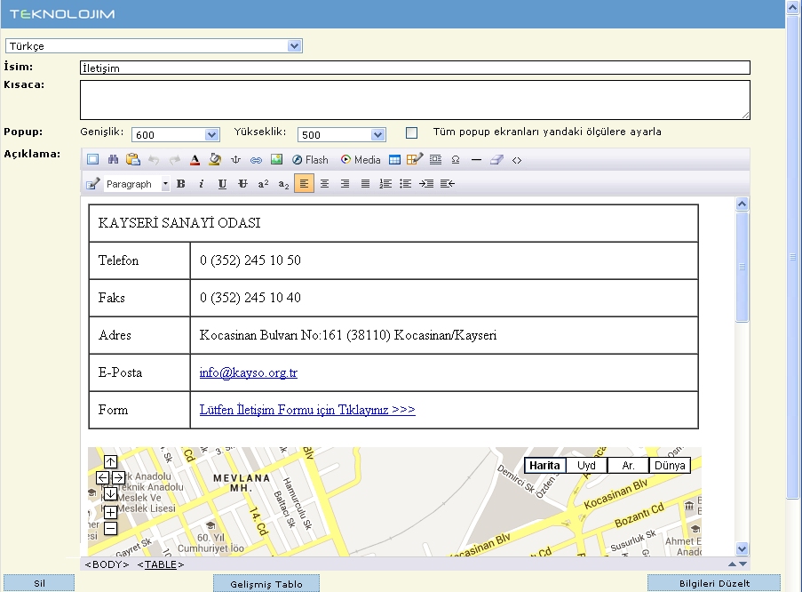Screen dimensions: 802x592
Task: Apply superscript formatting
Action: tap(263, 184)
